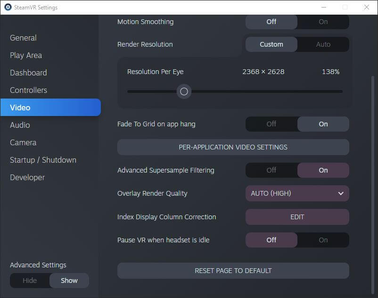This screenshot has height=298, width=378.
Task: Click the 138% resolution percentage value
Action: tap(330, 72)
